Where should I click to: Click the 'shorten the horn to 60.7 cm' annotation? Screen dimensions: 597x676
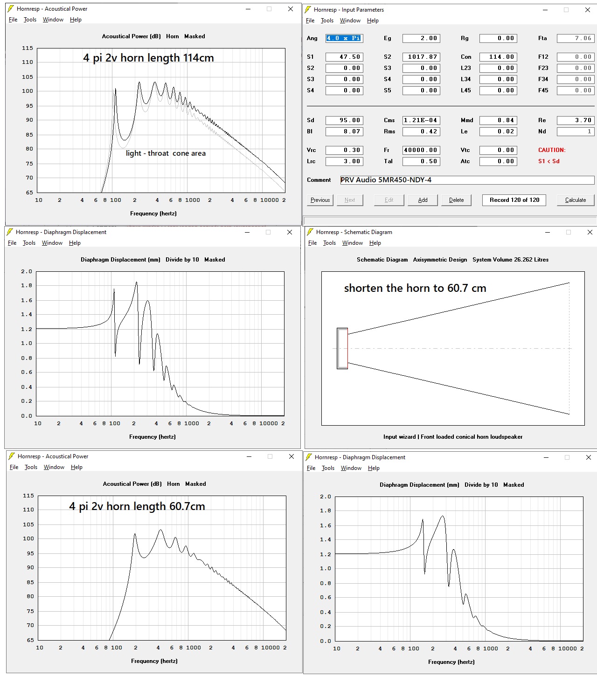click(415, 288)
